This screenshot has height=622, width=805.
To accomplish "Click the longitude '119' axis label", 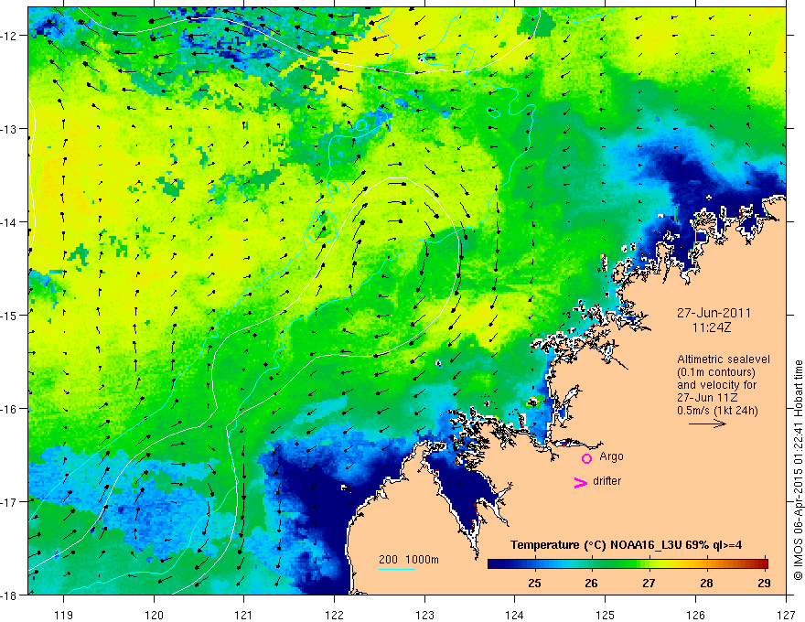I will click(x=64, y=615).
